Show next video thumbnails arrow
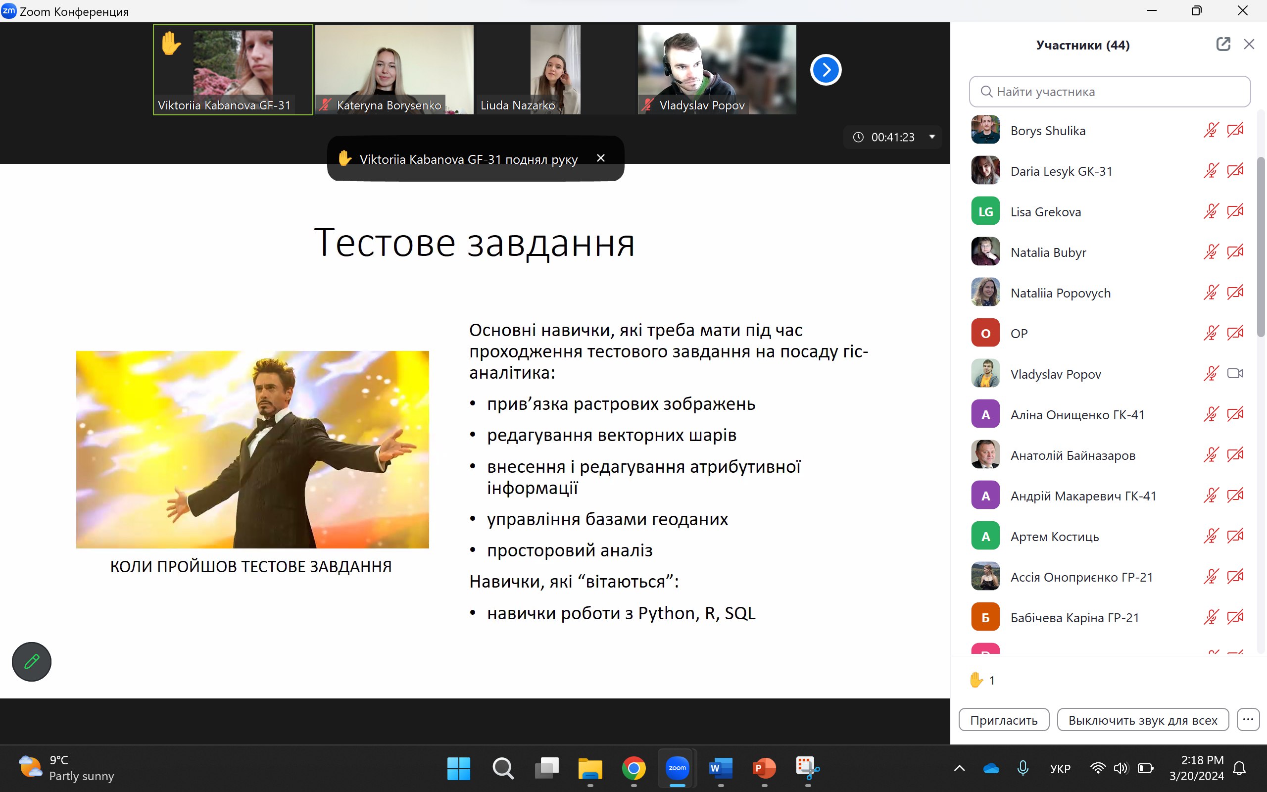Viewport: 1267px width, 792px height. (x=826, y=70)
